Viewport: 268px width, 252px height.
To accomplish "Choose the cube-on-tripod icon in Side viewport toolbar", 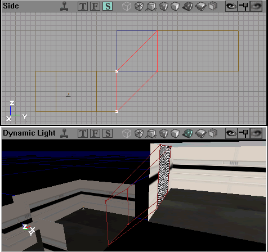I will pos(151,6).
